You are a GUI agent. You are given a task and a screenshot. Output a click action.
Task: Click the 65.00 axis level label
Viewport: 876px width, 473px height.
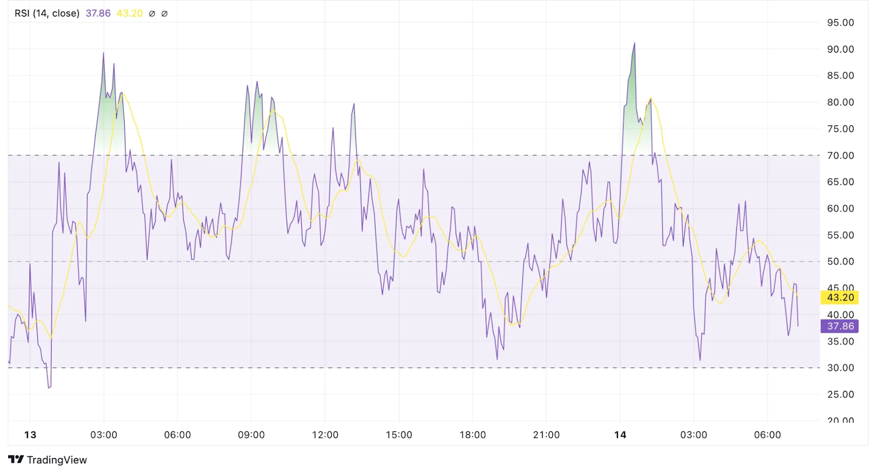click(x=840, y=182)
